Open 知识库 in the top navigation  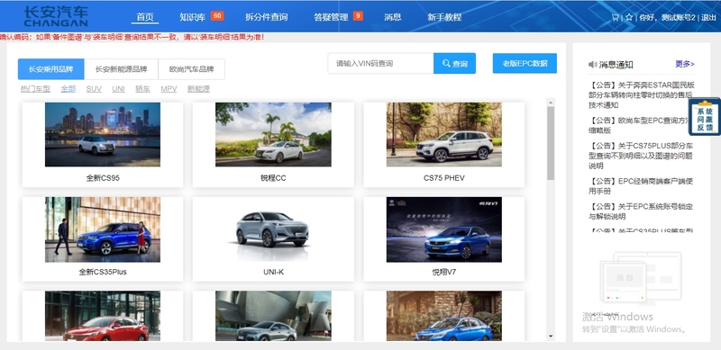(x=193, y=17)
